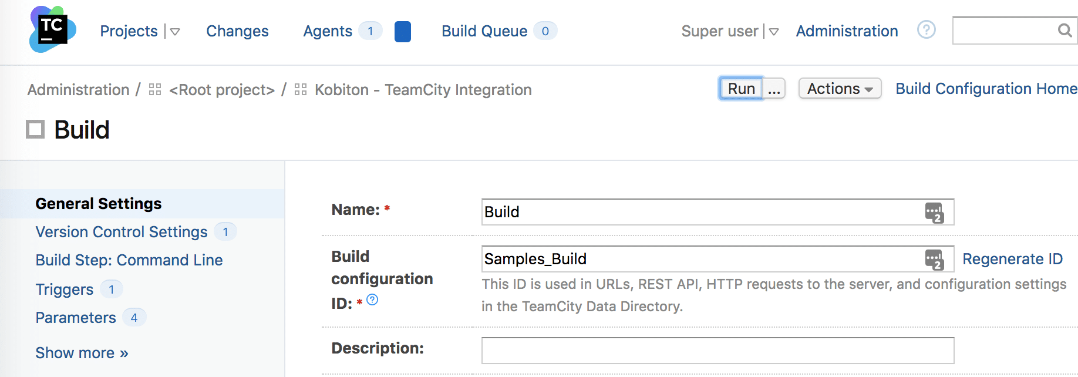Open custom run options ellipsis button

coord(774,89)
